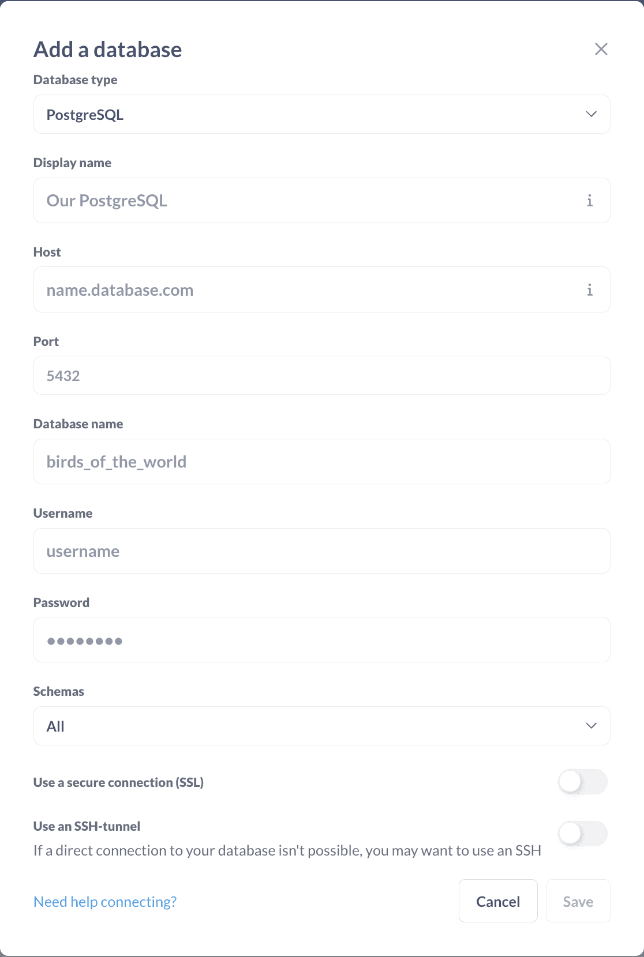Image resolution: width=644 pixels, height=957 pixels.
Task: Click the Schemas chevron arrow
Action: tap(591, 726)
